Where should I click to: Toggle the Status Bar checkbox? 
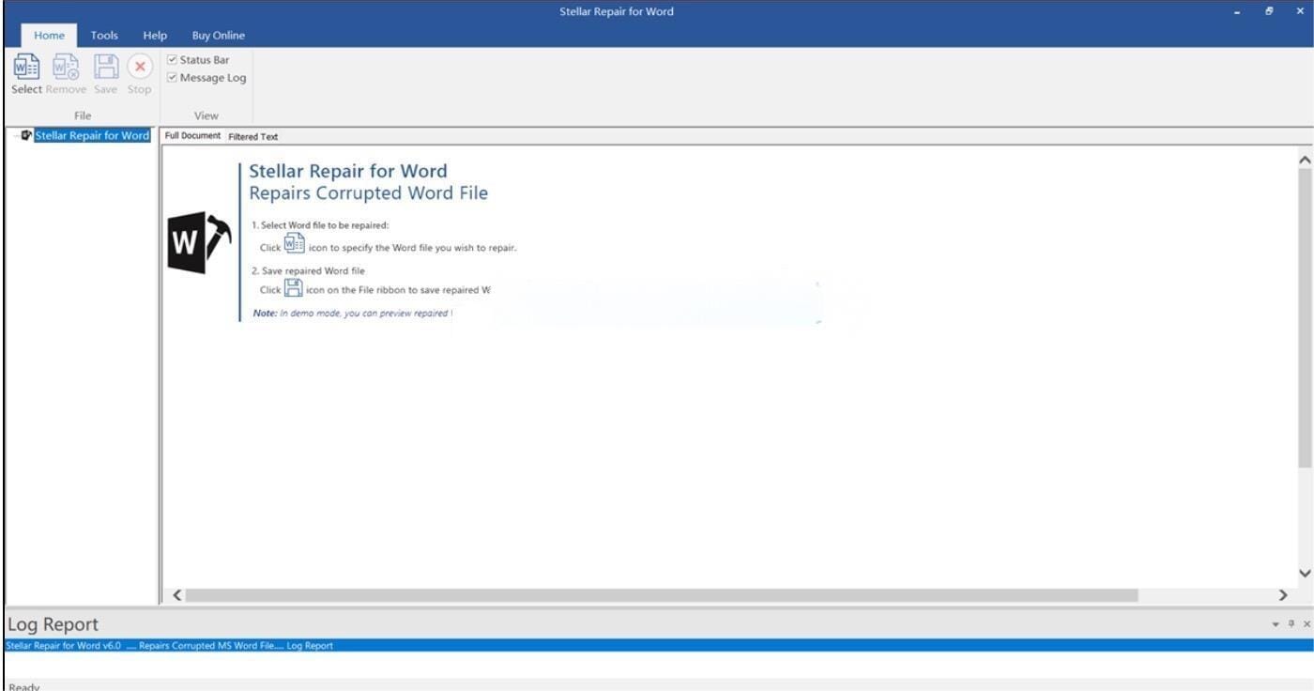[172, 60]
